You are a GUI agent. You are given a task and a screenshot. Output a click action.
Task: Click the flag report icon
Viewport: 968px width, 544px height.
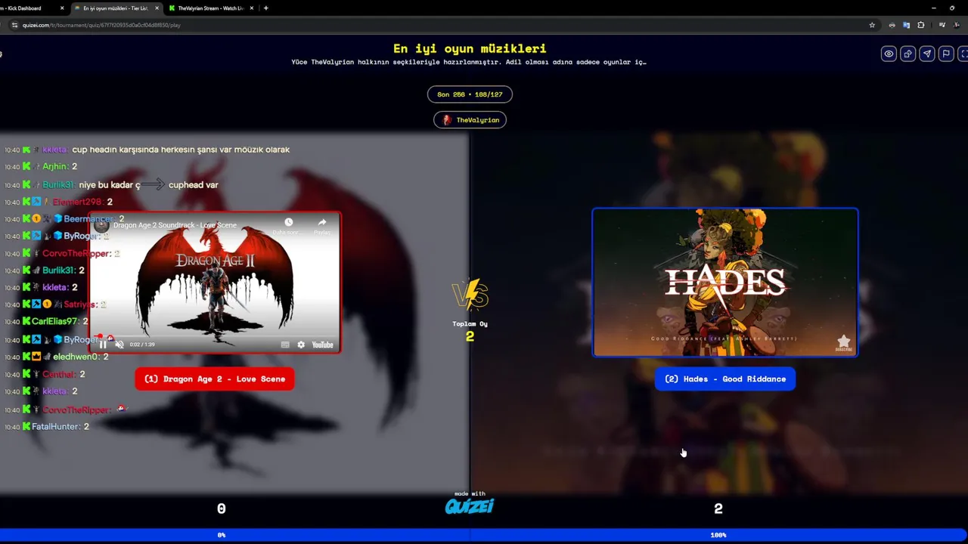[x=945, y=54]
